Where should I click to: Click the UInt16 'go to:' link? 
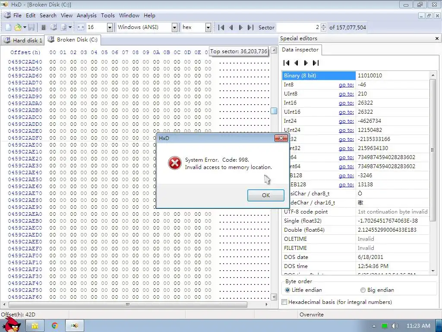346,112
